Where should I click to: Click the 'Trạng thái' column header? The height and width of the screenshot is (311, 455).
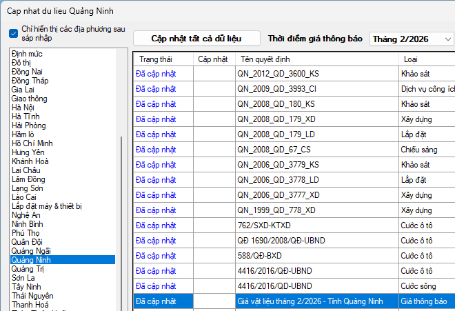(x=155, y=59)
